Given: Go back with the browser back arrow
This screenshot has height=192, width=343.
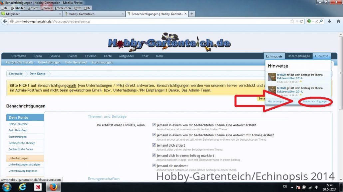Looking at the screenshot, I should pyautogui.click(x=5, y=21).
